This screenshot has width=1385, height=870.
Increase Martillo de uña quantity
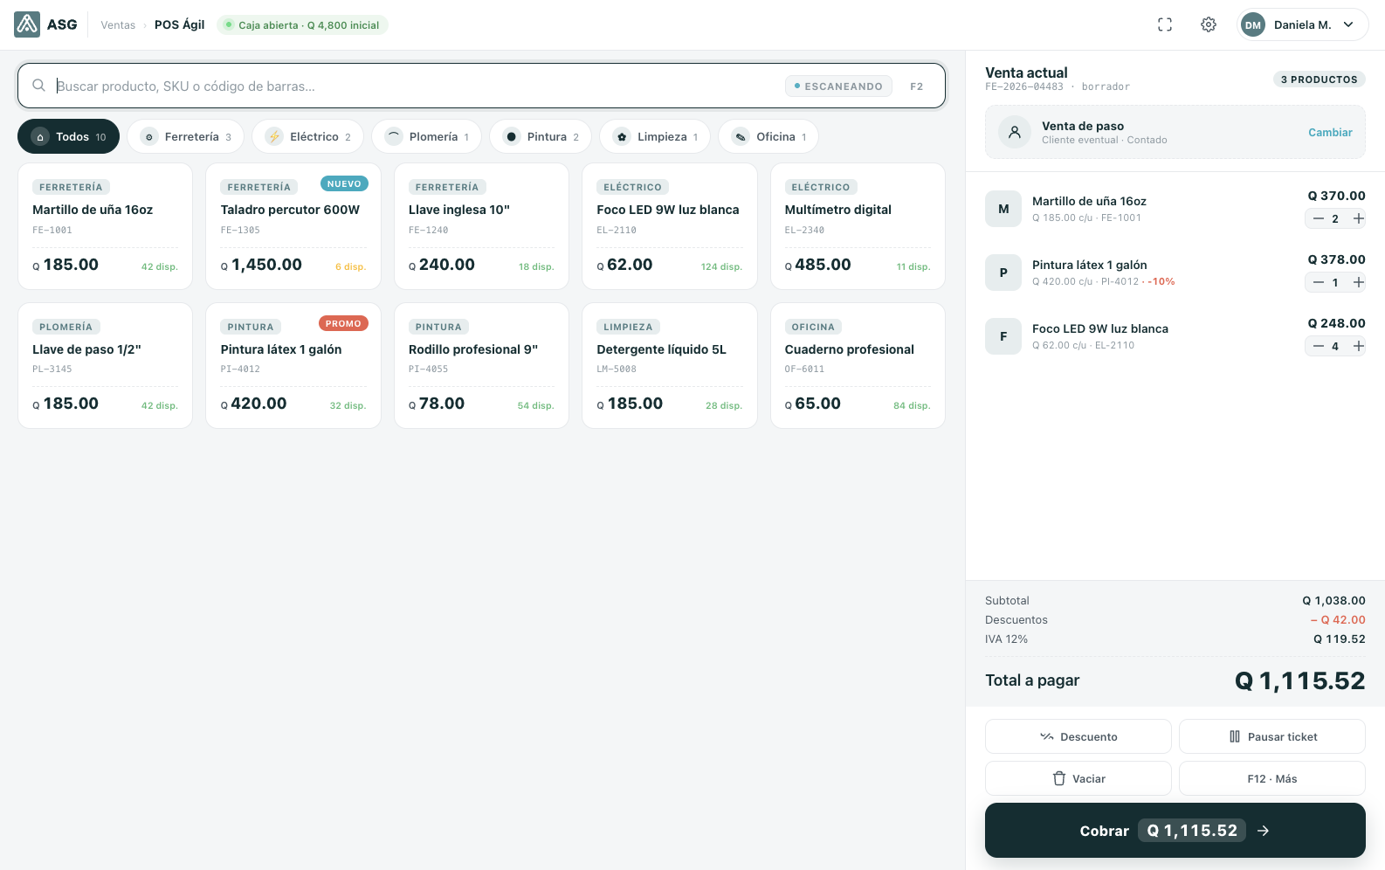pyautogui.click(x=1359, y=218)
